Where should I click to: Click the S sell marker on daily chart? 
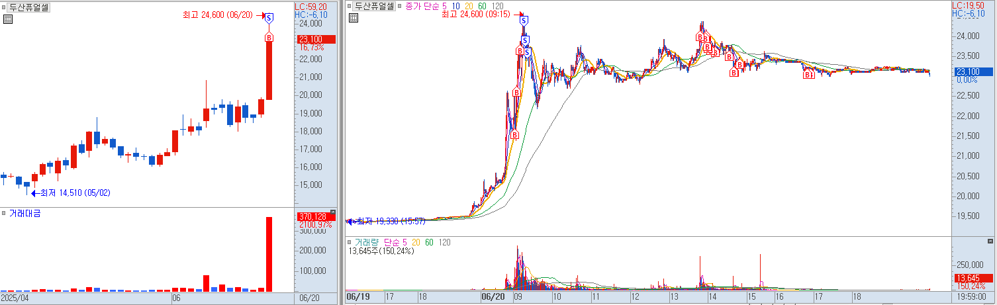pos(269,19)
